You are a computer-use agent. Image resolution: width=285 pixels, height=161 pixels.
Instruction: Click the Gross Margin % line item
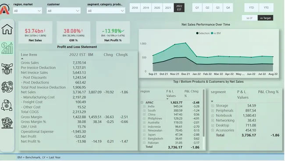33,122
